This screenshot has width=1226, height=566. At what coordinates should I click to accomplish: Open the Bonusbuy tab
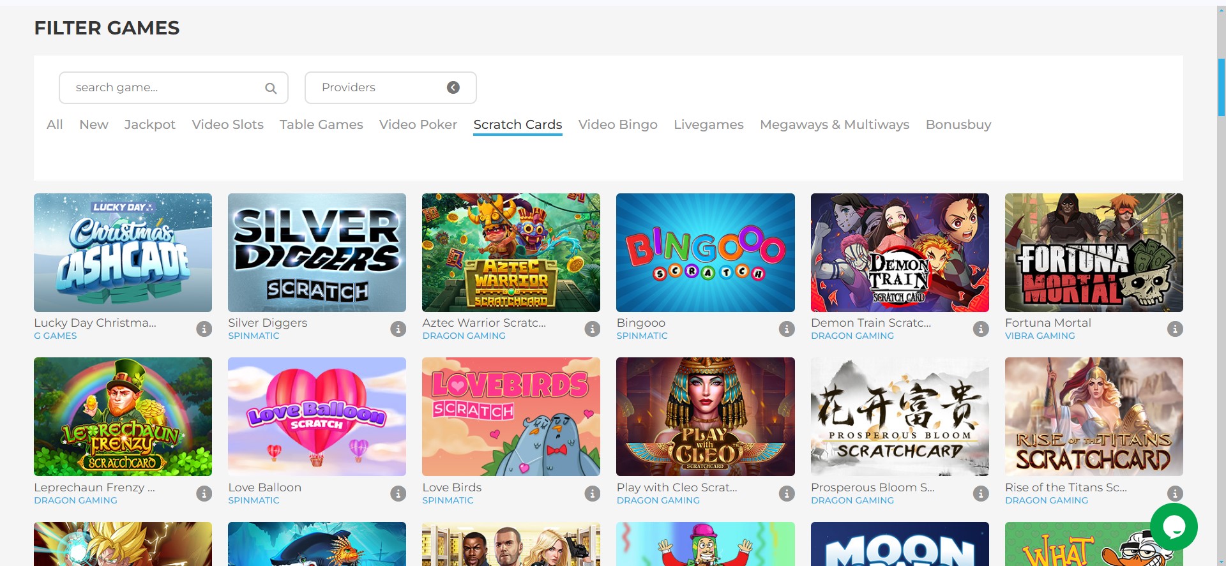coord(958,124)
